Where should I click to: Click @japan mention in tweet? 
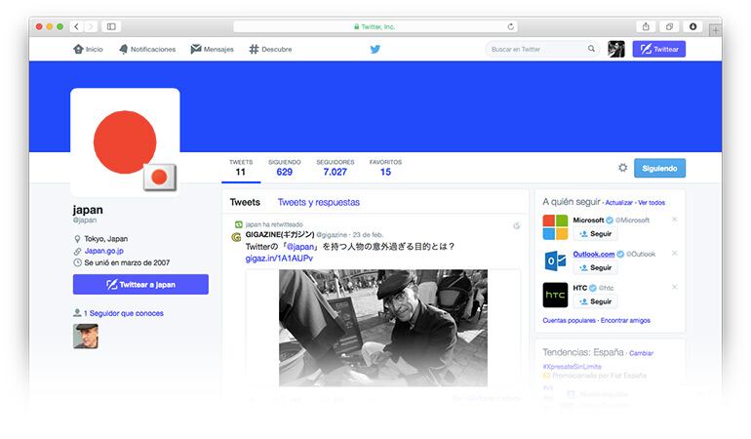coord(300,247)
